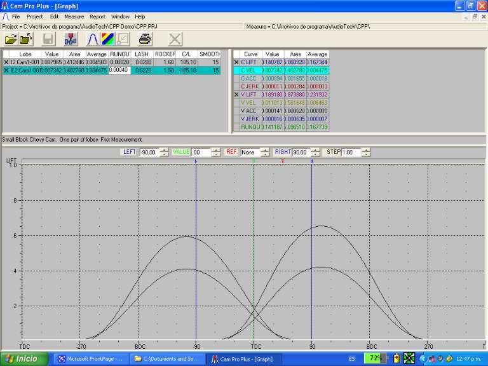Enable the C ACC curve checkbox cell
Screen dimensions: 488x366
pyautogui.click(x=236, y=78)
